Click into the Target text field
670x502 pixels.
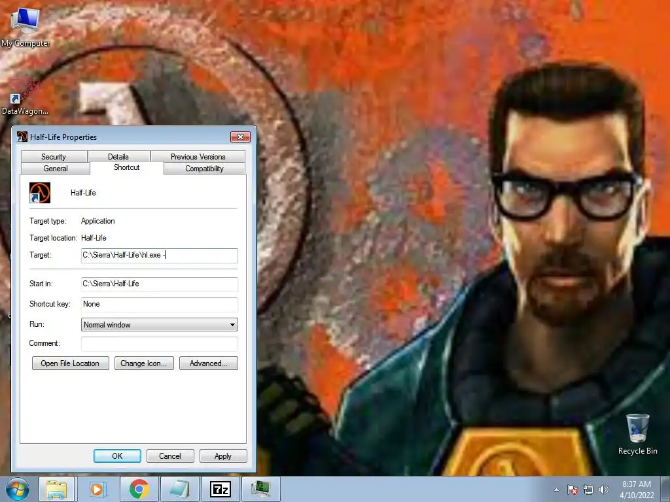click(160, 256)
